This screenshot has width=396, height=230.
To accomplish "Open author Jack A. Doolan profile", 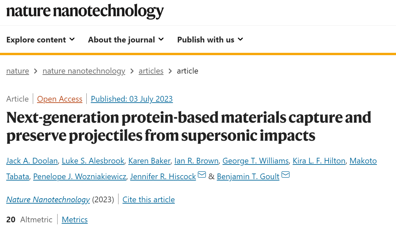I will 32,161.
